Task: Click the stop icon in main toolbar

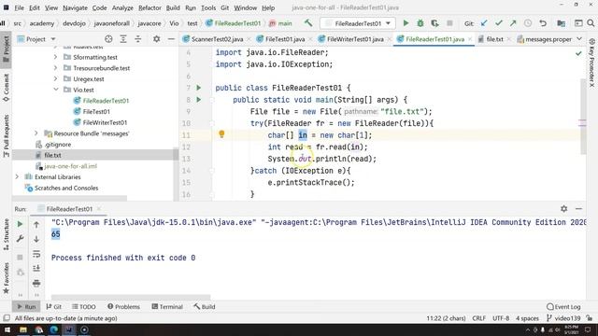Action: click(449, 23)
